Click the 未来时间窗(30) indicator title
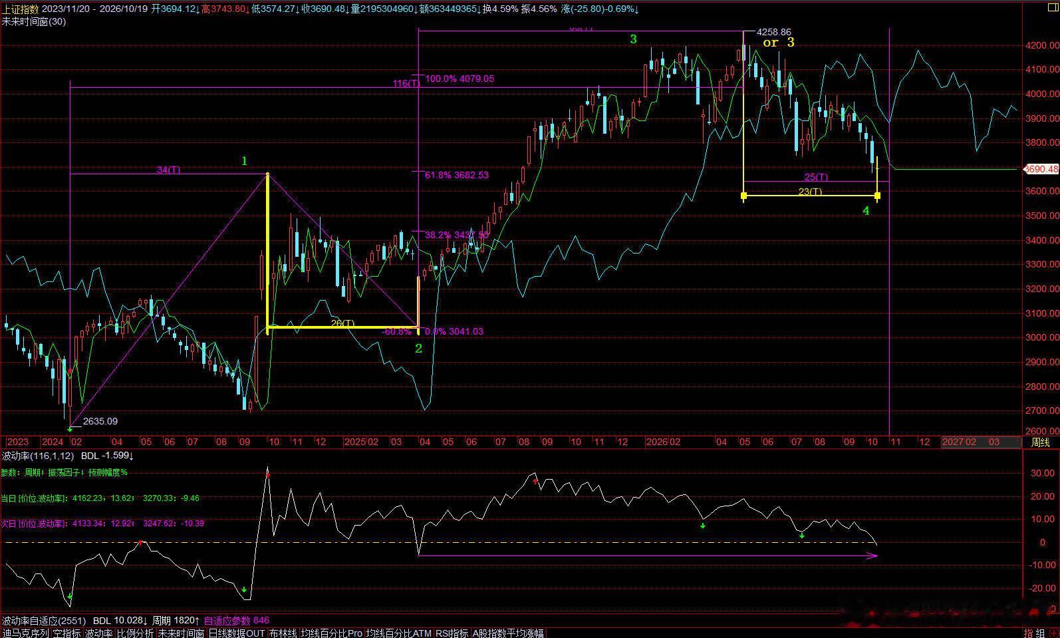 point(34,21)
